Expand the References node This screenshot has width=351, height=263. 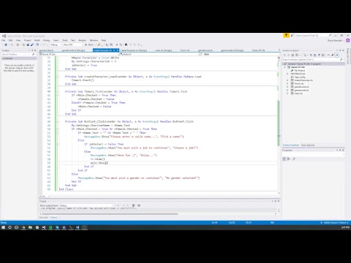(287, 74)
